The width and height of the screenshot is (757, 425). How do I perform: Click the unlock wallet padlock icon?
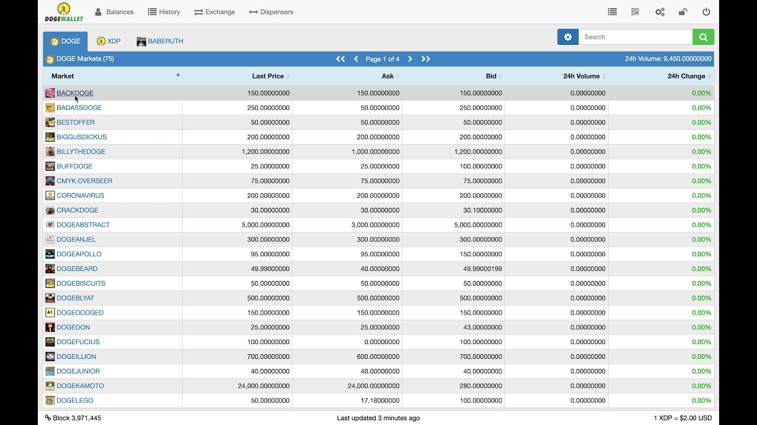[683, 12]
